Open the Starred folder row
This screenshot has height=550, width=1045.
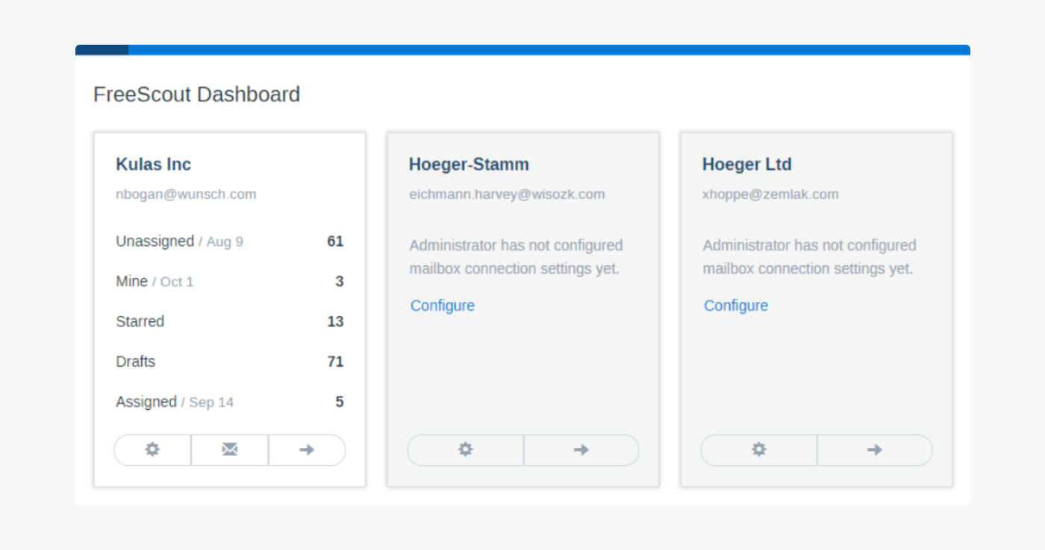tap(230, 322)
